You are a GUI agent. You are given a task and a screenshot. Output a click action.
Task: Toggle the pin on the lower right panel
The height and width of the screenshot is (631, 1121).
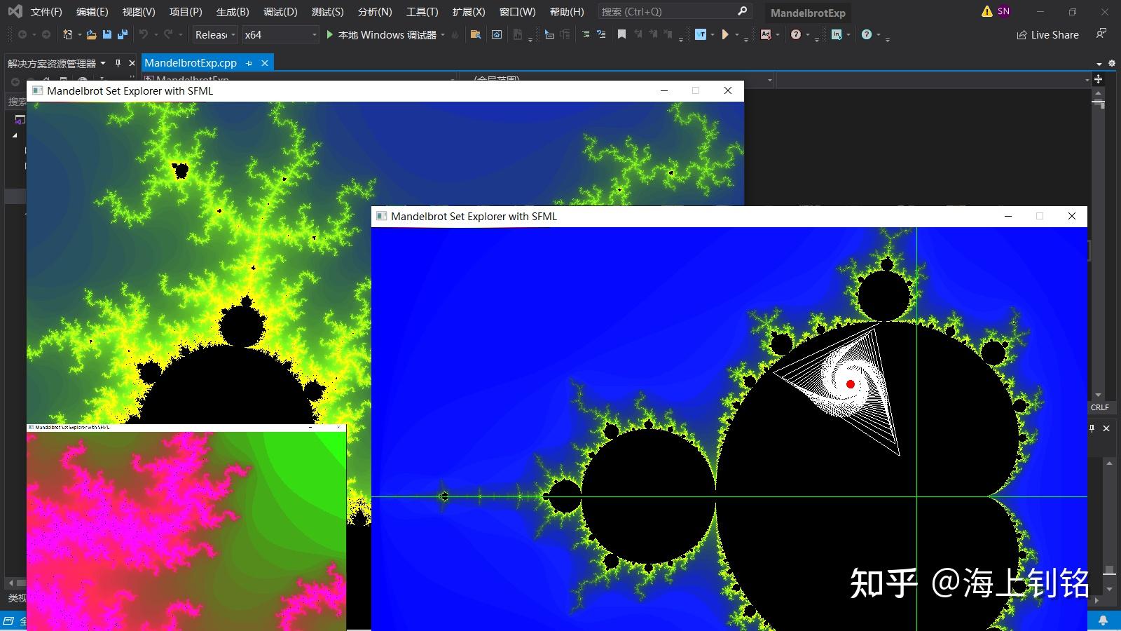point(1092,428)
